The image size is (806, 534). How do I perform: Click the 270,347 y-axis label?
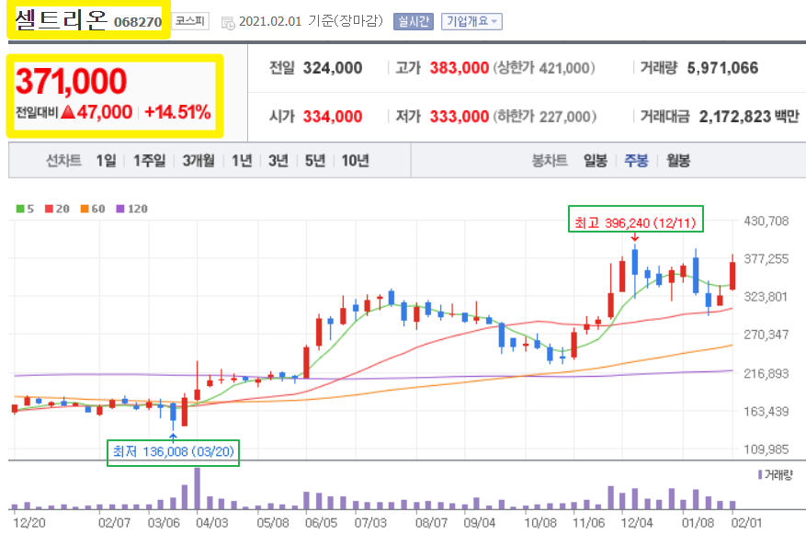(766, 335)
